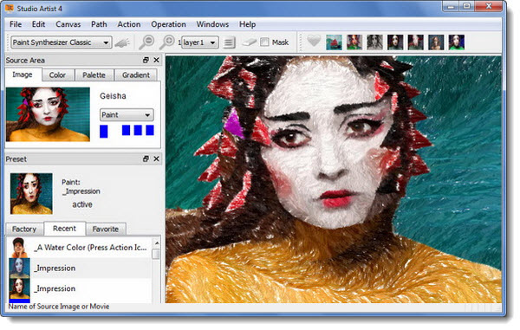520x330 pixels.
Task: Open the Edit menu
Action: pos(38,24)
